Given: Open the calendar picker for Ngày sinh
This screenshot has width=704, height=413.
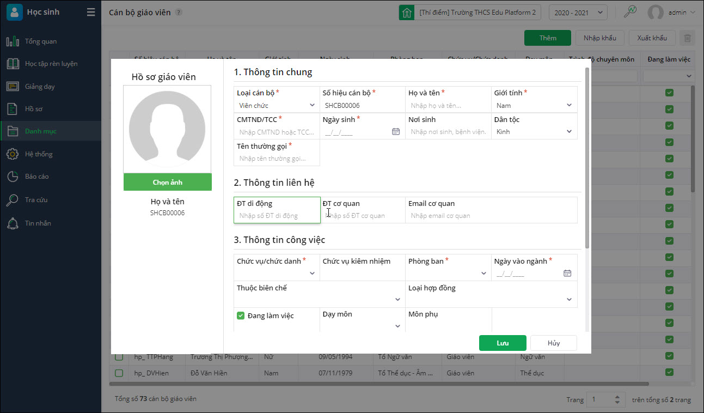Looking at the screenshot, I should pyautogui.click(x=396, y=131).
